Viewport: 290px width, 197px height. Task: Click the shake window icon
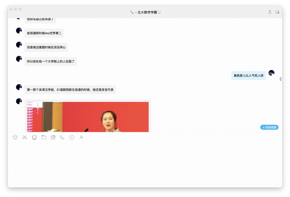click(x=34, y=137)
